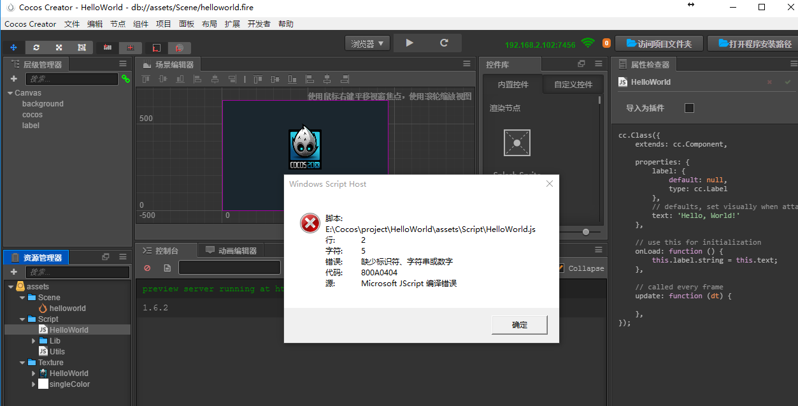
Task: Distribute nodes by bottom edges
Action: (292, 80)
